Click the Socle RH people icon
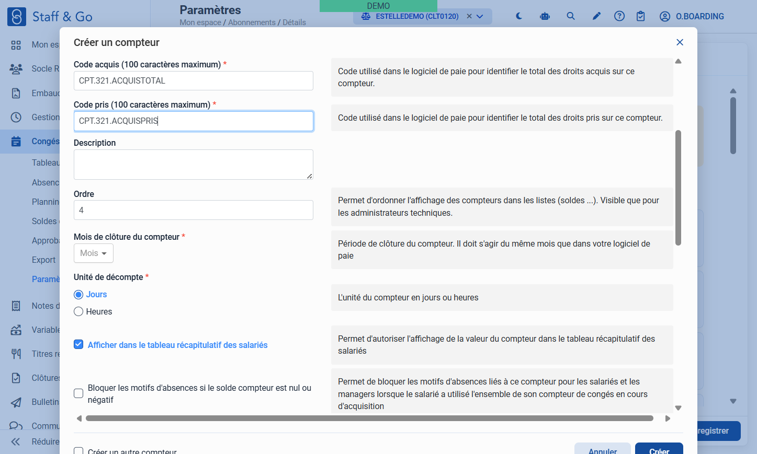This screenshot has height=454, width=757. pos(16,68)
